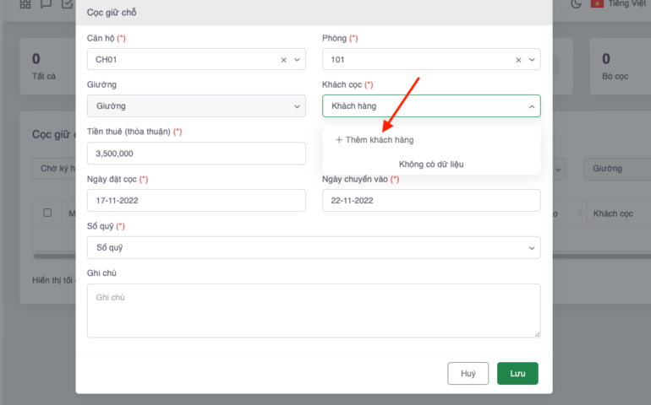Clear the 101 room selection
This screenshot has width=651, height=405.
tap(518, 60)
